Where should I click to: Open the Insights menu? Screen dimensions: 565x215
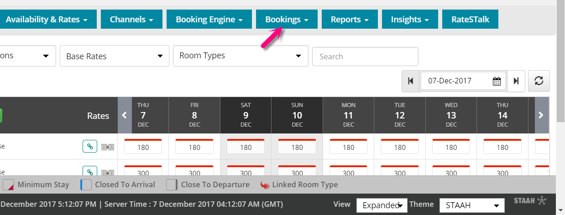tap(410, 20)
